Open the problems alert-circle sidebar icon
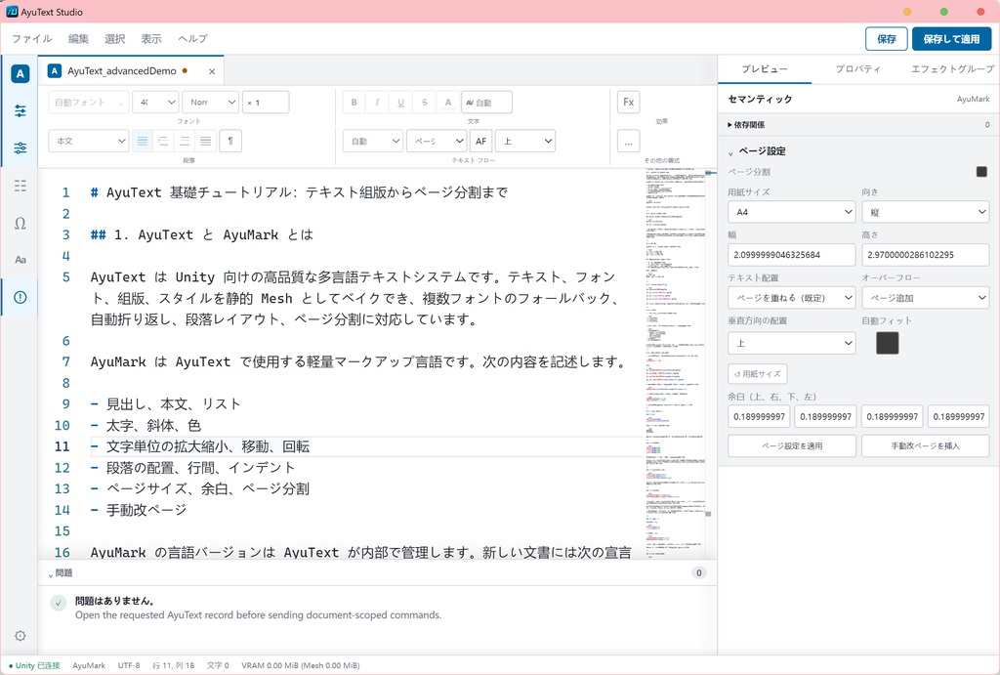Screen dimensions: 1000x675 coord(21,297)
